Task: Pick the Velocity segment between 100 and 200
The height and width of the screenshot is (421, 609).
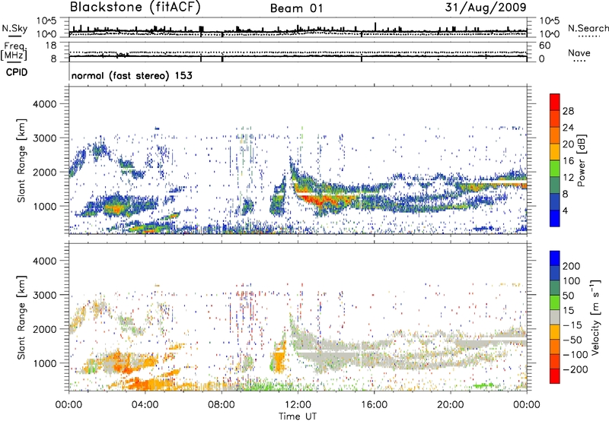Action: [555, 273]
